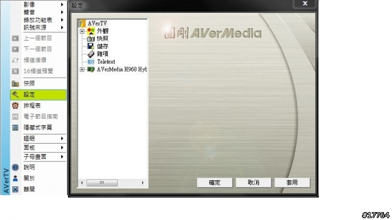This screenshot has width=392, height=220.
Task: Click the 套用 button
Action: (292, 183)
